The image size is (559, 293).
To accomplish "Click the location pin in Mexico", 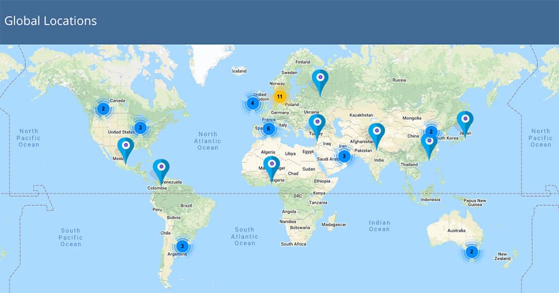I will pyautogui.click(x=125, y=150).
